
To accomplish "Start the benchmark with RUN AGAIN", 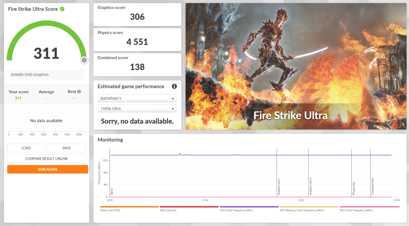I will tap(48, 169).
